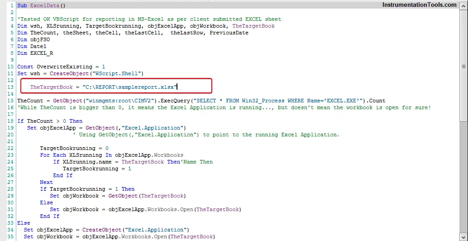Viewport: 468px width, 241px height.
Task: Click comment 'While TheCount is bigger than 0'
Action: coord(224,107)
